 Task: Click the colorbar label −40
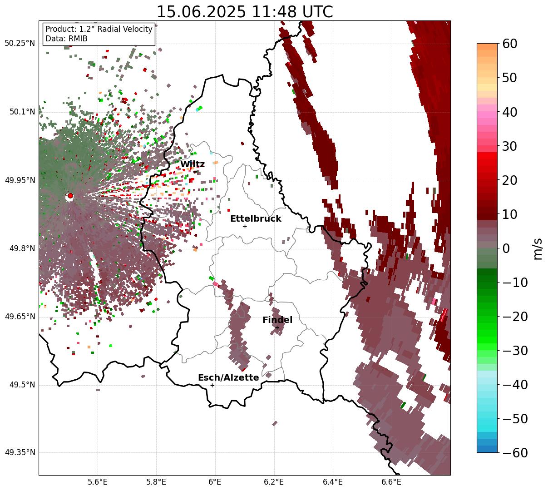point(514,384)
